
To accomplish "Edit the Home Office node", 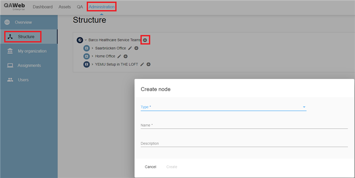I will (119, 56).
